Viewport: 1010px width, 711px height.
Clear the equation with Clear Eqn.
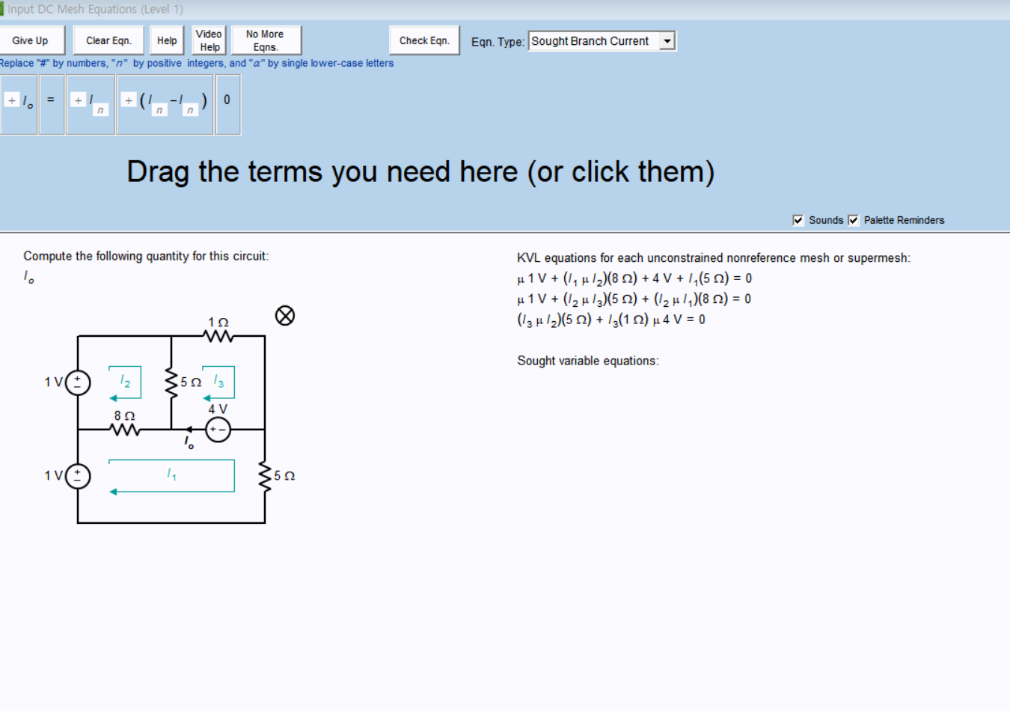click(x=108, y=40)
